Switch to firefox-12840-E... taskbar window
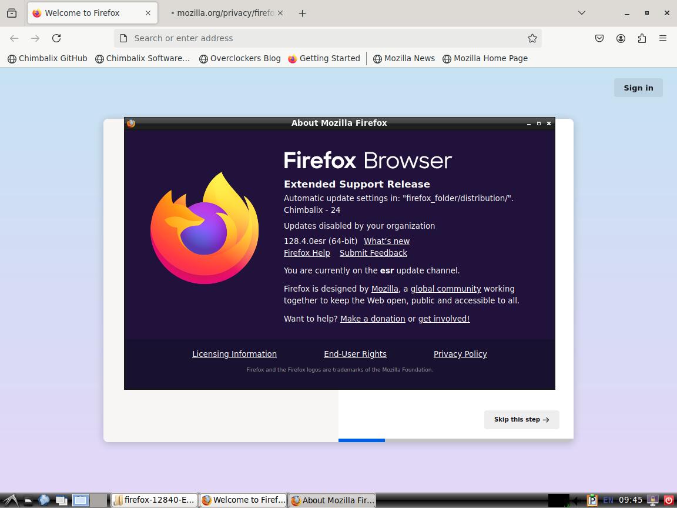 (x=155, y=500)
